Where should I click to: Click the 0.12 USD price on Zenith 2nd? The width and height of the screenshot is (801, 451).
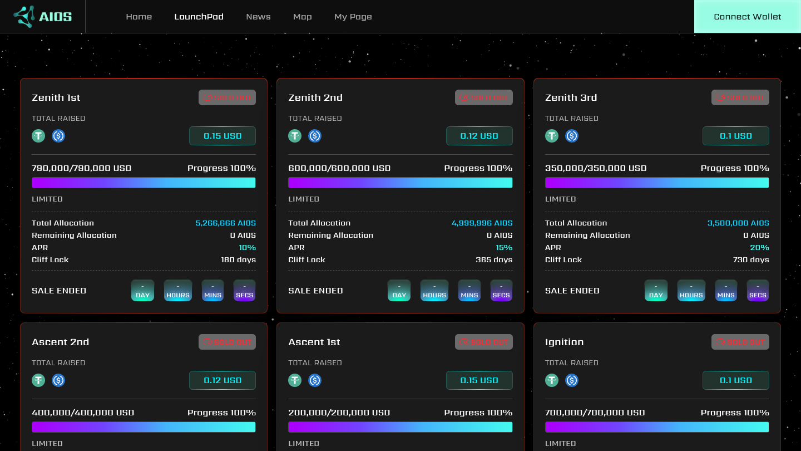click(x=479, y=136)
